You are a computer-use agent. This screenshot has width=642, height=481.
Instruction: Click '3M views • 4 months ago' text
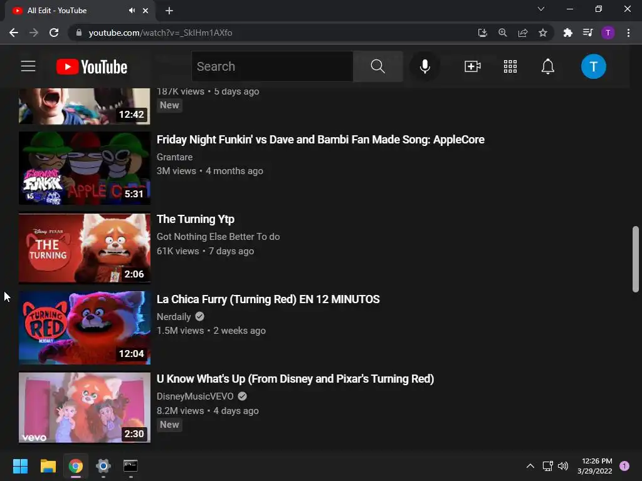pyautogui.click(x=209, y=171)
